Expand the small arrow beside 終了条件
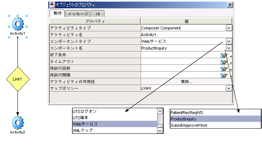 click(231, 56)
